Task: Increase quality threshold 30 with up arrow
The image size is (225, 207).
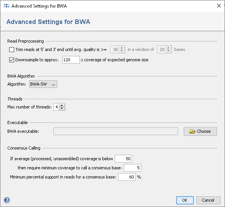Action: [122, 48]
